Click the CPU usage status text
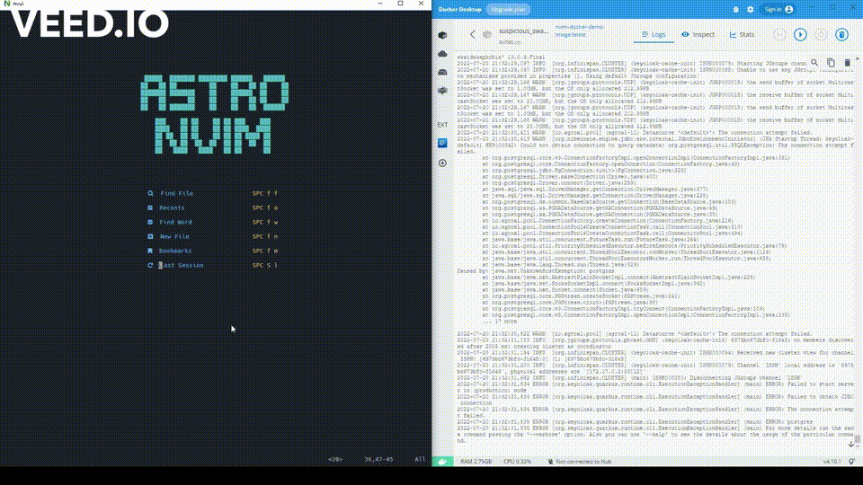This screenshot has height=485, width=863. coord(517,462)
